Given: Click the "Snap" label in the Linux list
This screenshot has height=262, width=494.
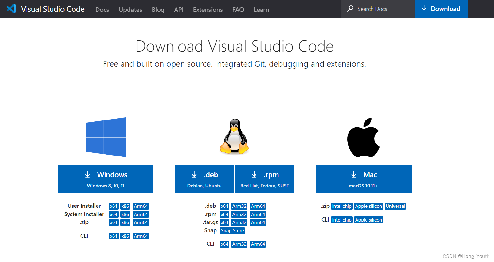Looking at the screenshot, I should 210,230.
